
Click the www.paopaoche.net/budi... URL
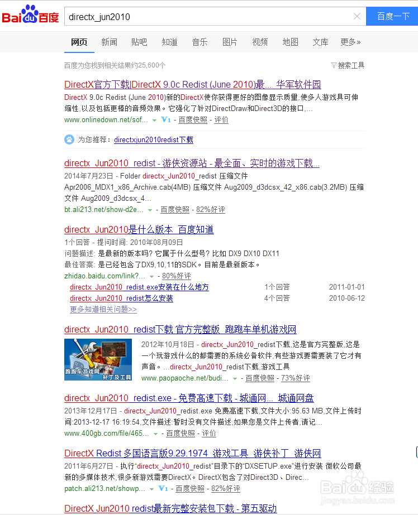coord(185,378)
